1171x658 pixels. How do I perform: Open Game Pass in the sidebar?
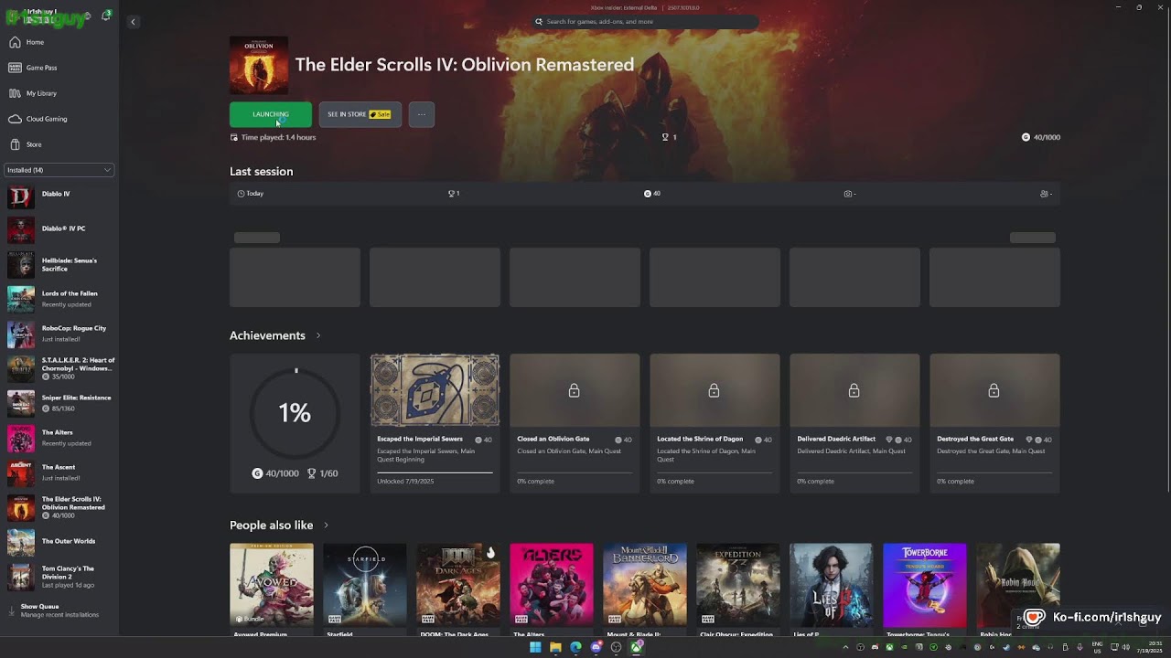click(x=59, y=68)
